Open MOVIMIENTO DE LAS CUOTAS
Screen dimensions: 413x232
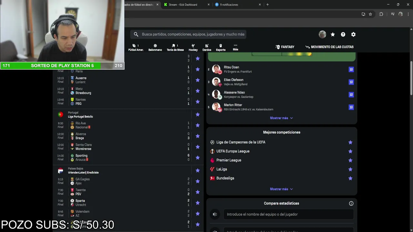[329, 47]
